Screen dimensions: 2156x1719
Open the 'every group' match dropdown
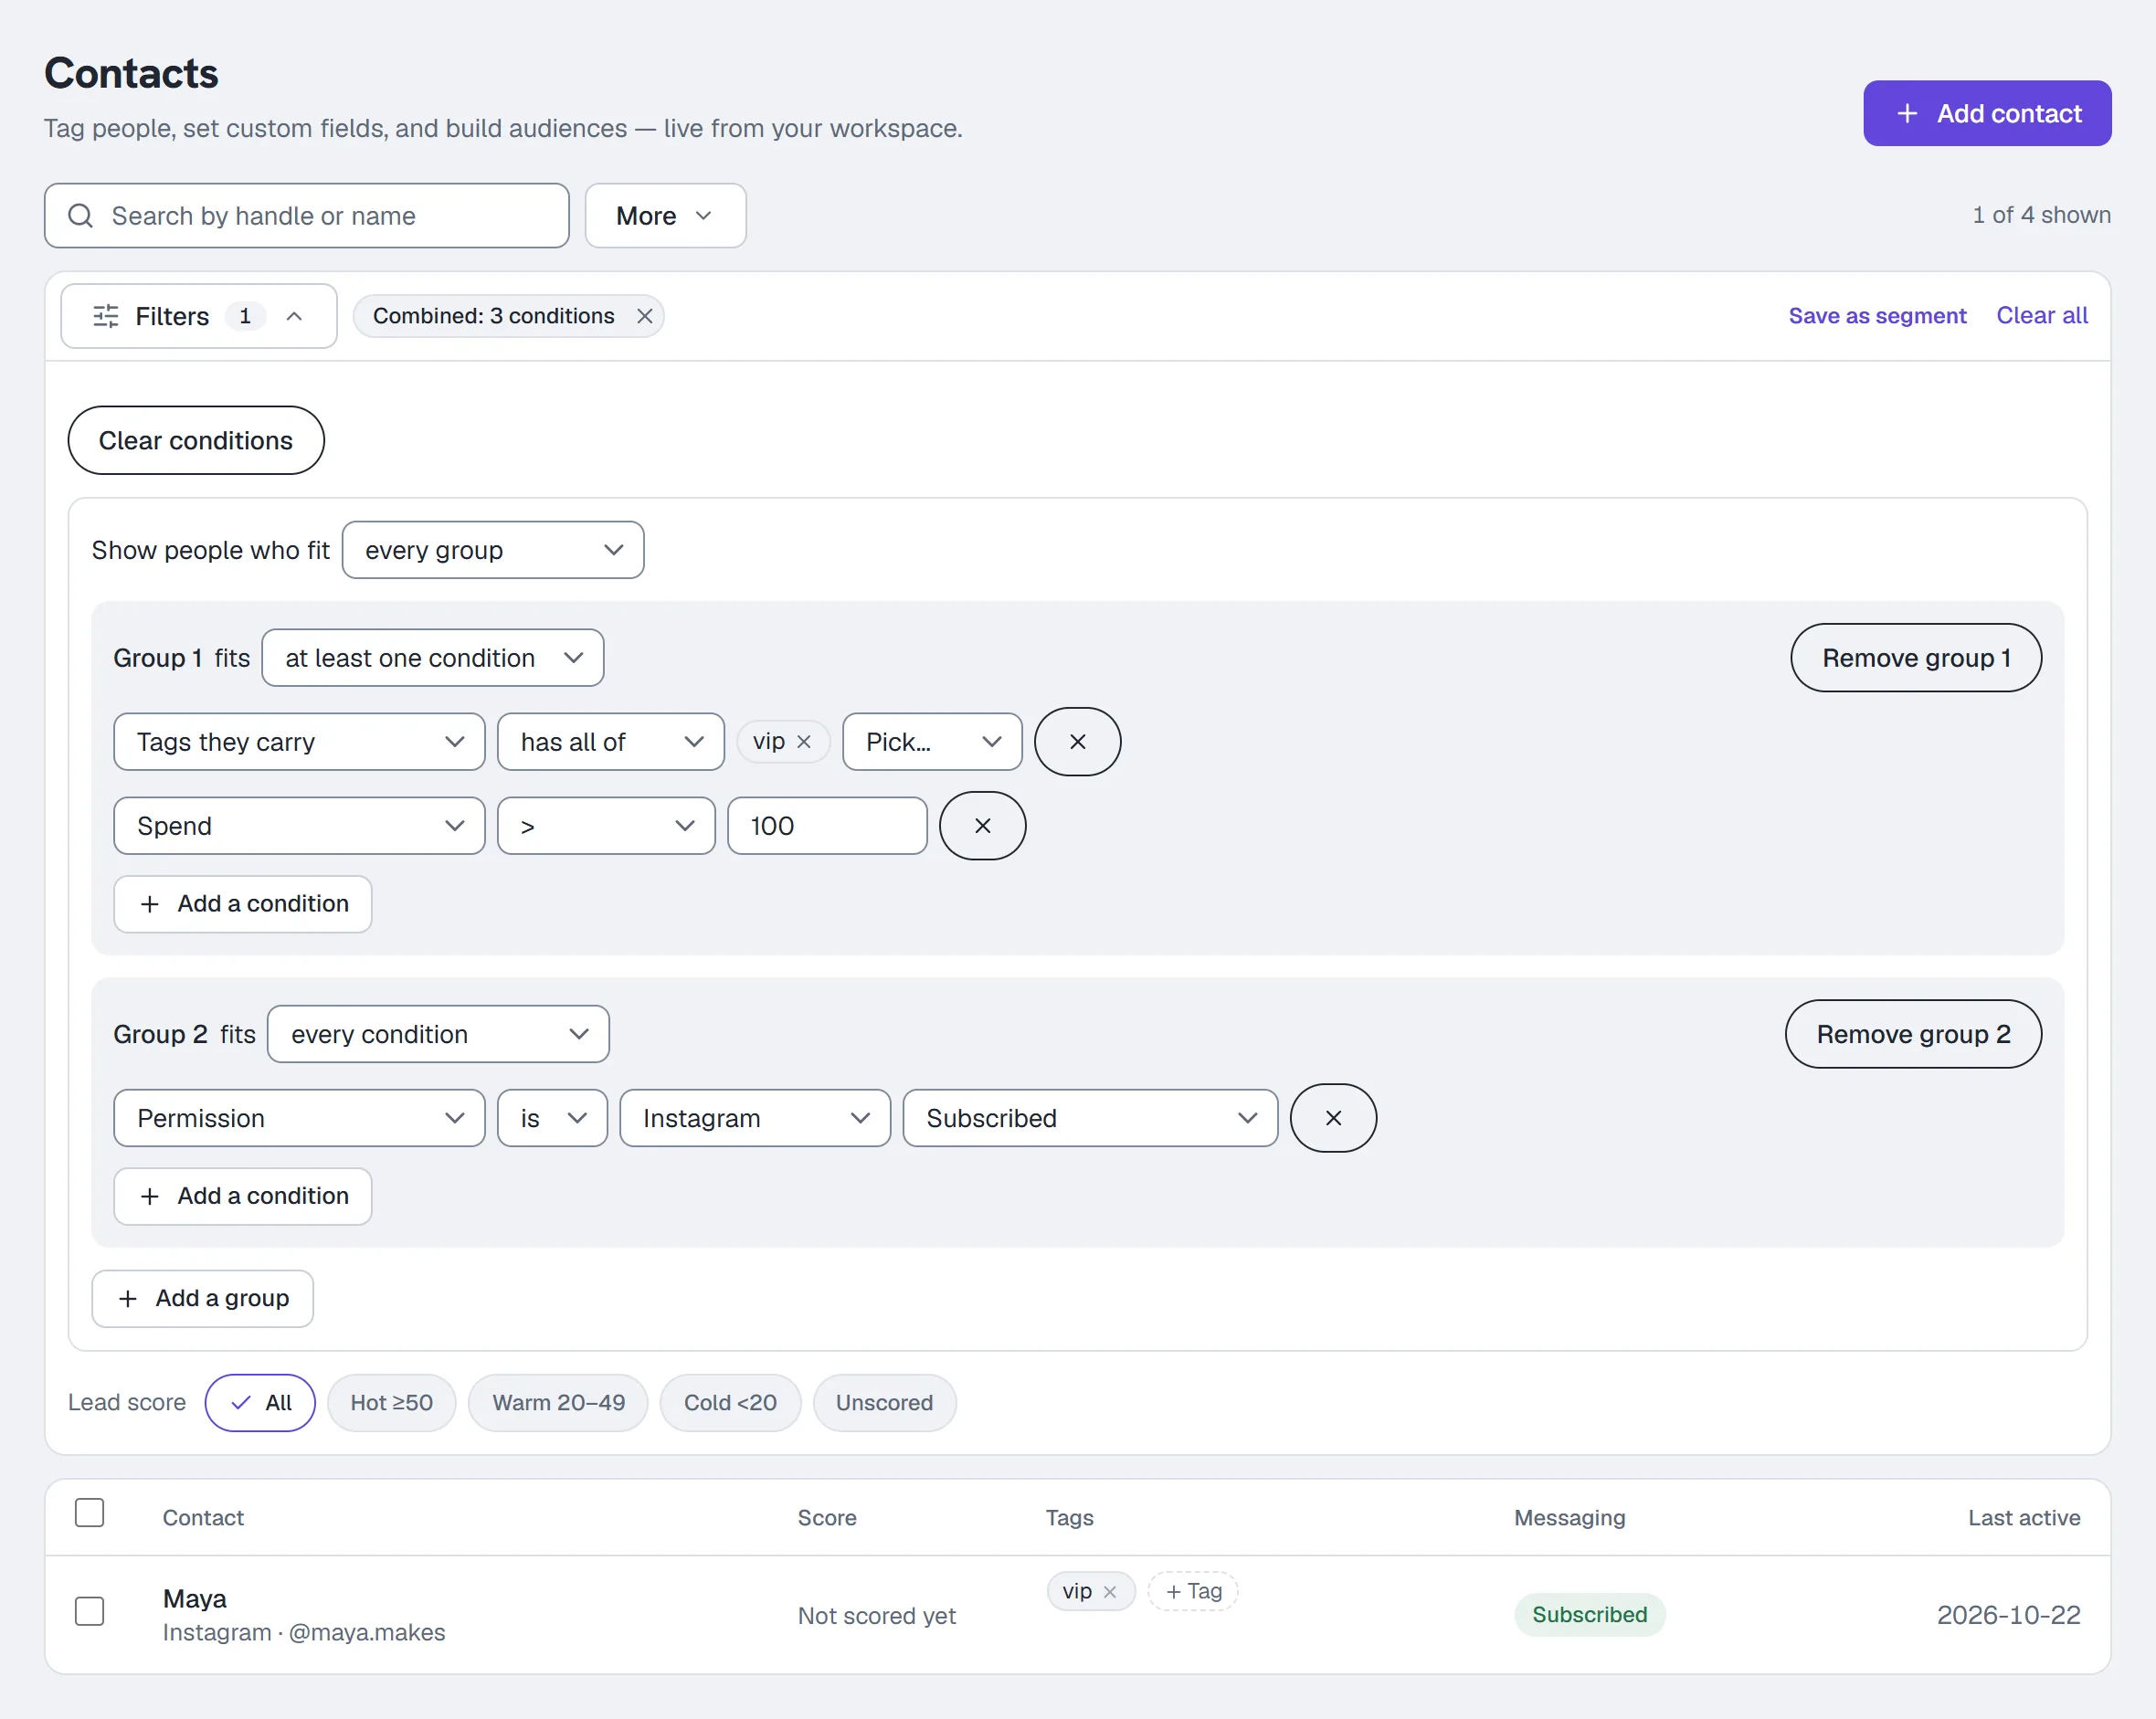tap(493, 550)
